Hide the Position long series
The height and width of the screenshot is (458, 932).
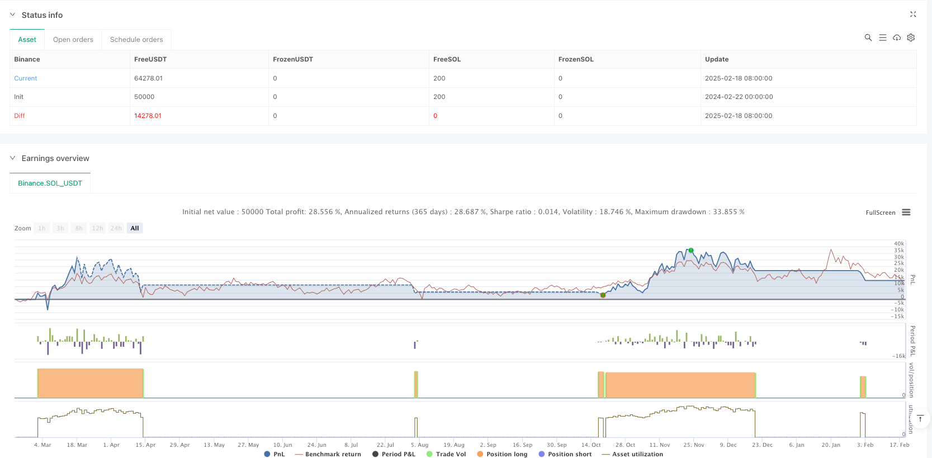(x=502, y=454)
